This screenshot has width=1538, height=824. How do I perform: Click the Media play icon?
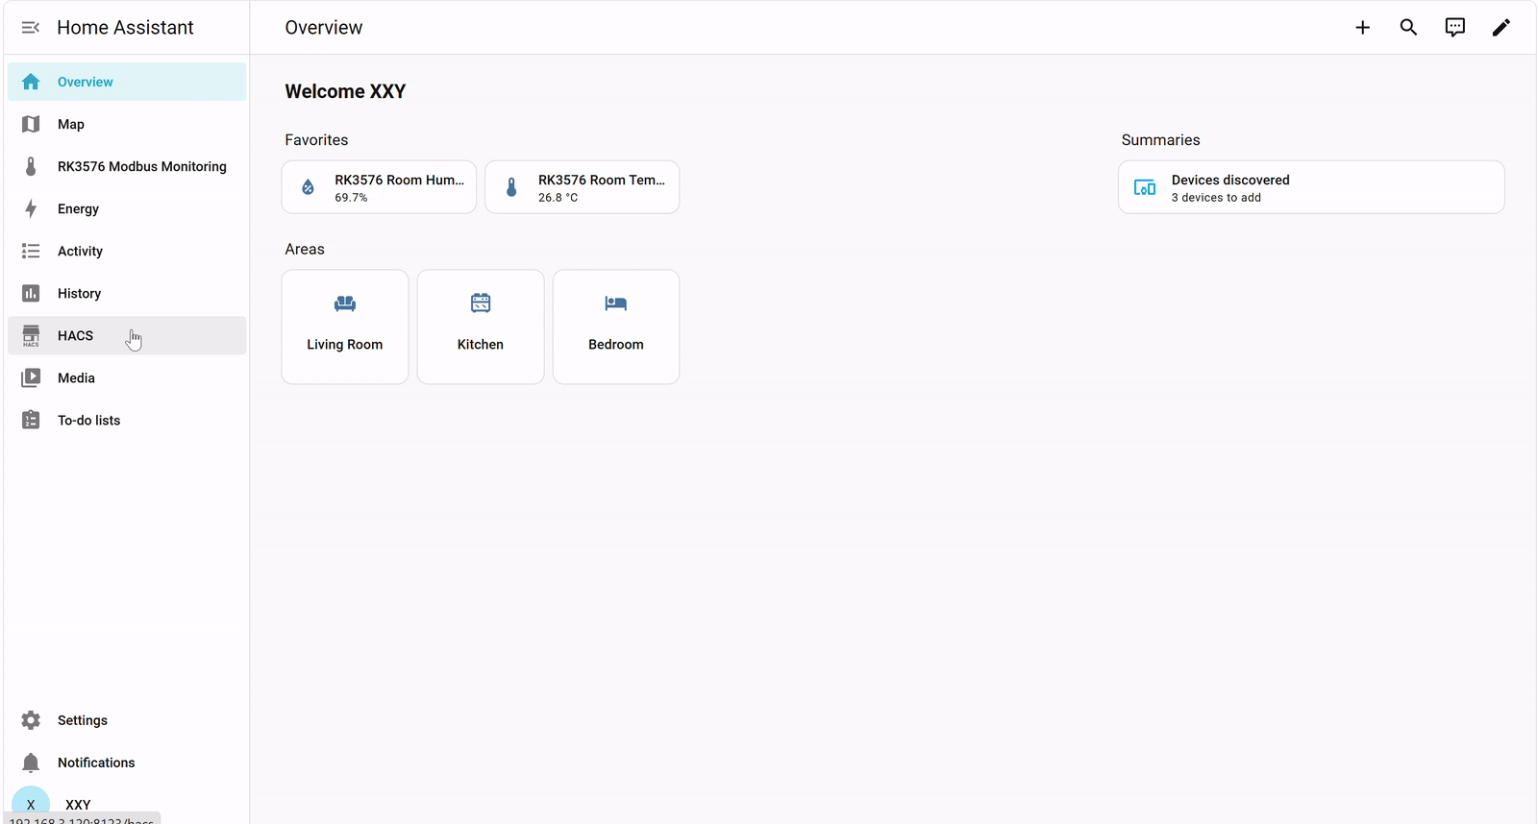pos(31,377)
